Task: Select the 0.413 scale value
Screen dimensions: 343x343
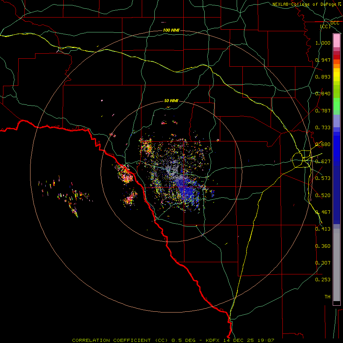Action: (323, 229)
